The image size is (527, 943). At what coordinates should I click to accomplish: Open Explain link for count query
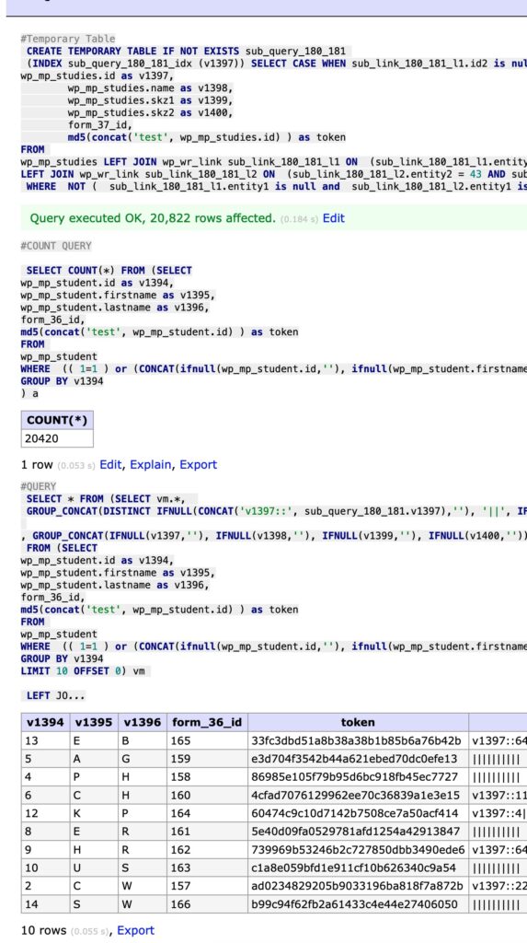click(152, 464)
